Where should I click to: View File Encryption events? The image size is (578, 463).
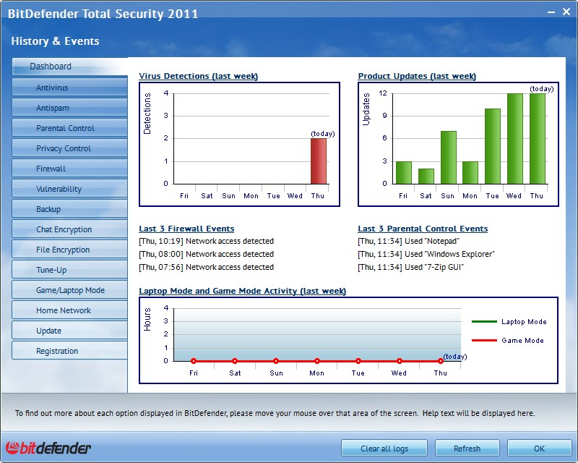point(70,250)
